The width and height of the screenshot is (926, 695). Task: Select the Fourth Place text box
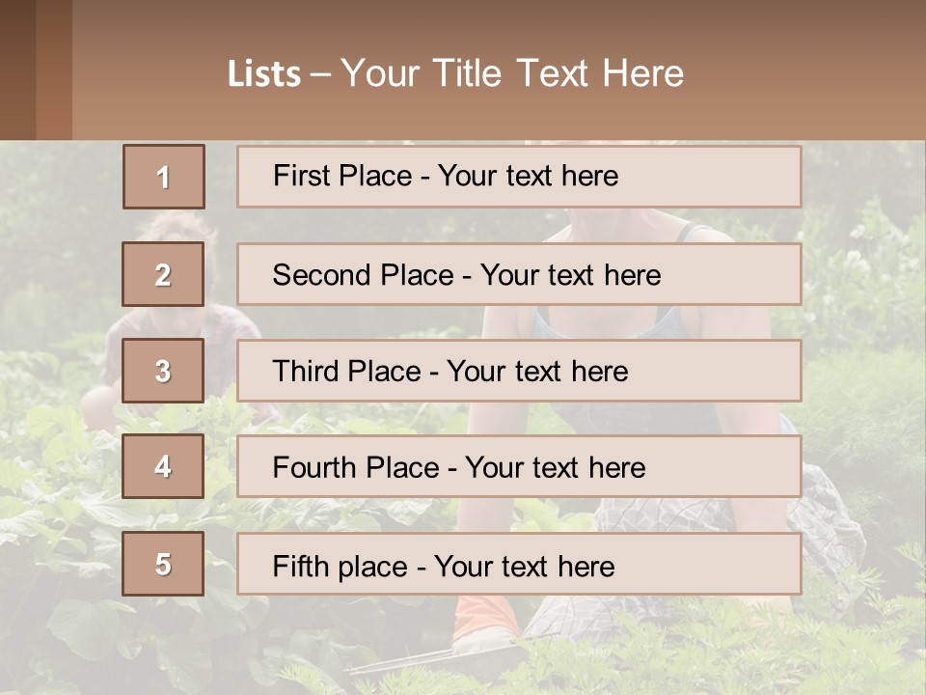tap(519, 467)
